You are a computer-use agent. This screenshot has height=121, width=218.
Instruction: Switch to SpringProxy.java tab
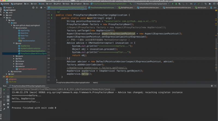[126, 8]
